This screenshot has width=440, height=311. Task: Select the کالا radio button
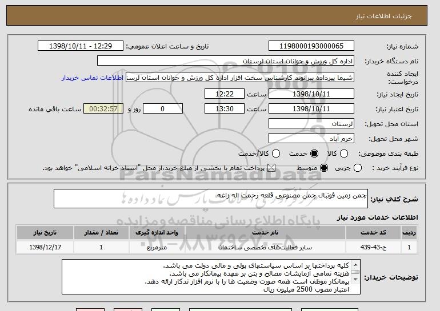point(344,154)
